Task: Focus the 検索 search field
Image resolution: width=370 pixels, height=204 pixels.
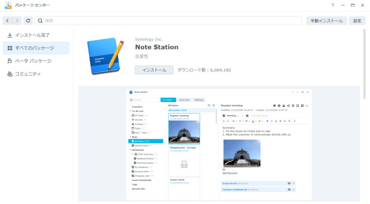Action: [x=168, y=21]
